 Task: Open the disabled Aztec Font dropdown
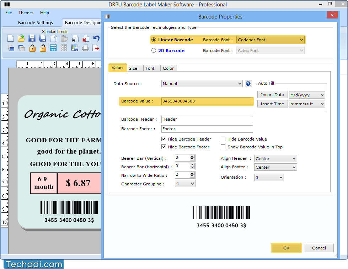[270, 51]
